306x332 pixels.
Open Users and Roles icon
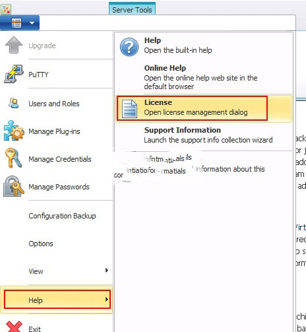pos(14,103)
